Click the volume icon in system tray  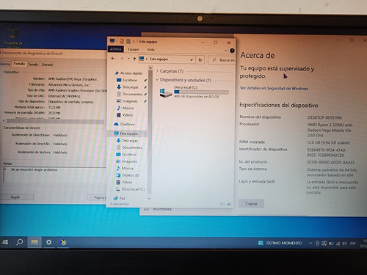coord(344,243)
